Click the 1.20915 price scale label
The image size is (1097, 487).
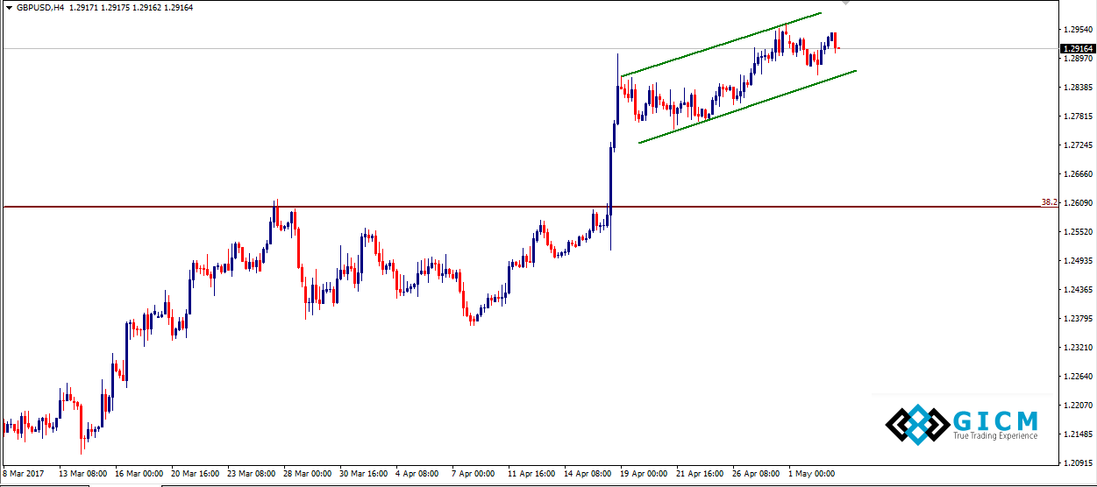(x=1078, y=462)
